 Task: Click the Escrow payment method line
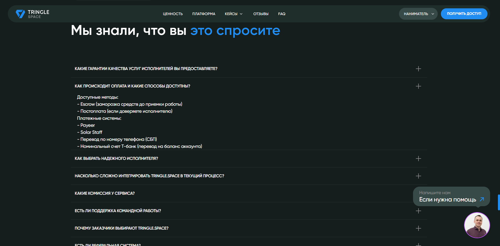point(130,104)
